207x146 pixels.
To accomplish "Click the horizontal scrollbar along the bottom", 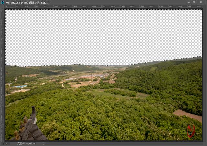I will tap(123, 143).
